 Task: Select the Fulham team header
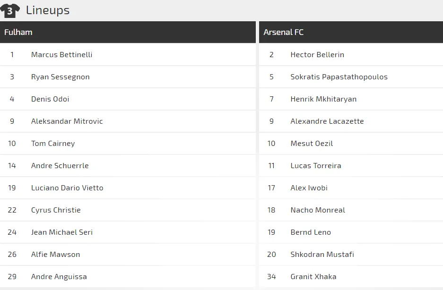[18, 32]
